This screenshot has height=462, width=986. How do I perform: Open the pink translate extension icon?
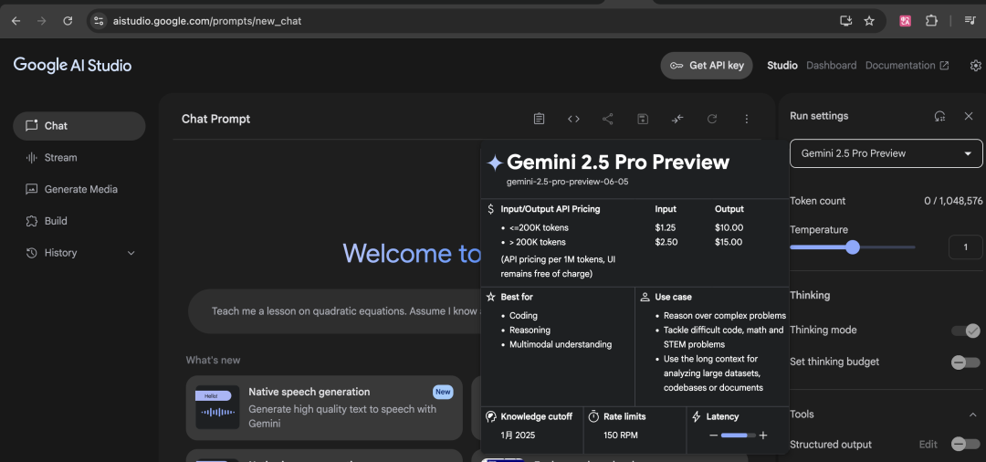coord(906,21)
